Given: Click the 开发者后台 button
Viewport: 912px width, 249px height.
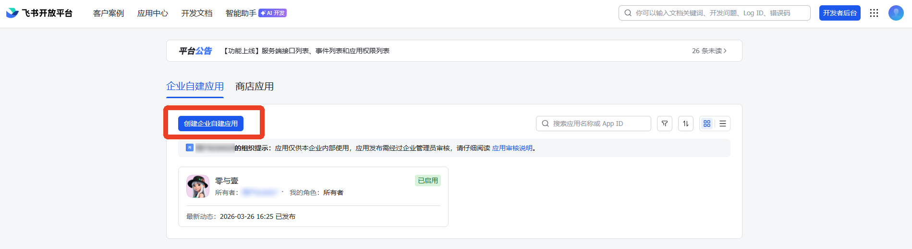Looking at the screenshot, I should click(839, 13).
